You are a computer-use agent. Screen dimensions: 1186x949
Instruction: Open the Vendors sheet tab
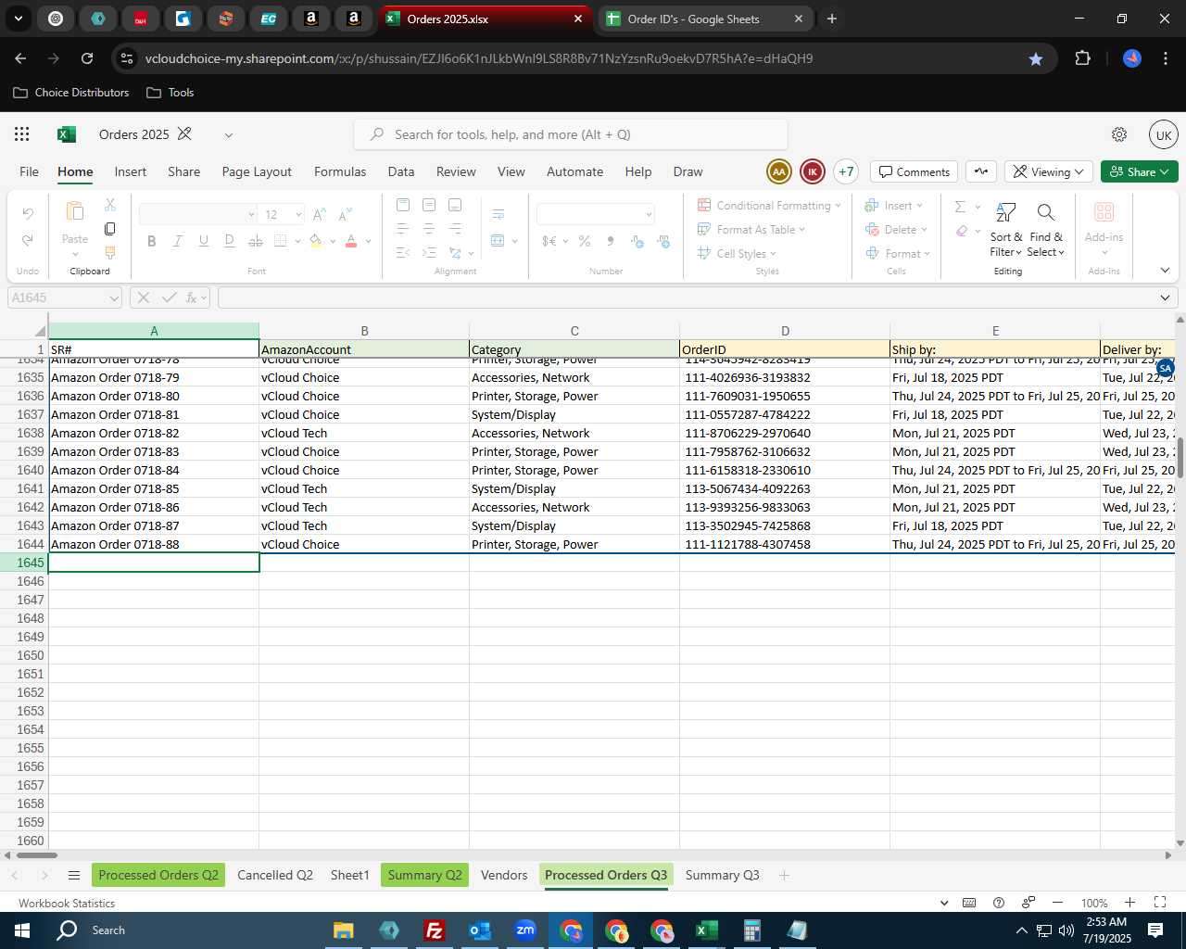(504, 875)
